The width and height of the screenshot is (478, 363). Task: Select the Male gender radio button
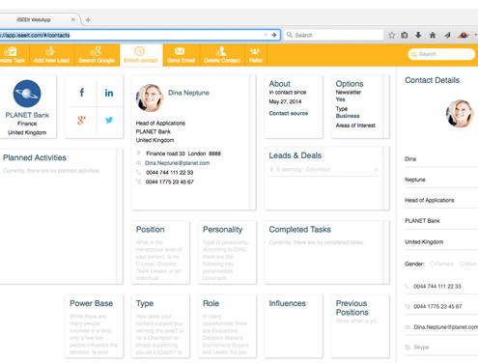(x=462, y=264)
